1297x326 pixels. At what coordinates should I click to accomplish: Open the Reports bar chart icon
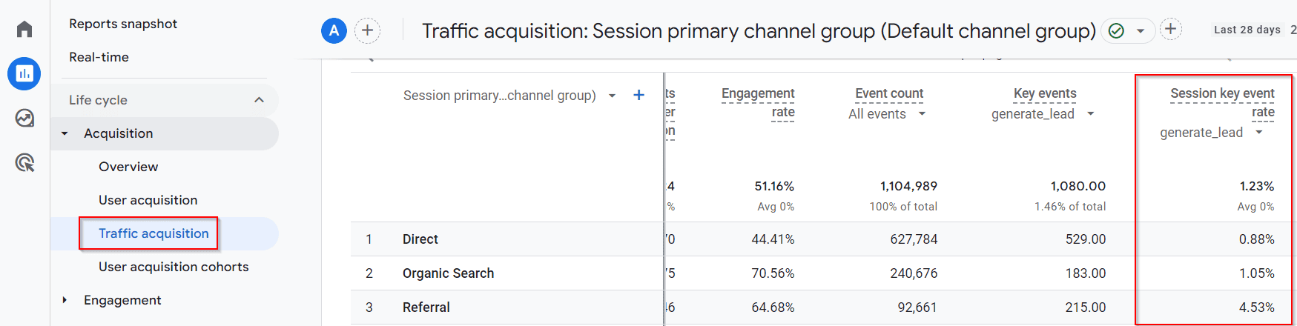click(24, 73)
